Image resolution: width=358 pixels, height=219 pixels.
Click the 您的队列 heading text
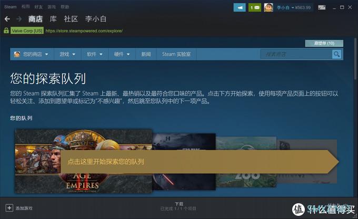click(x=21, y=118)
